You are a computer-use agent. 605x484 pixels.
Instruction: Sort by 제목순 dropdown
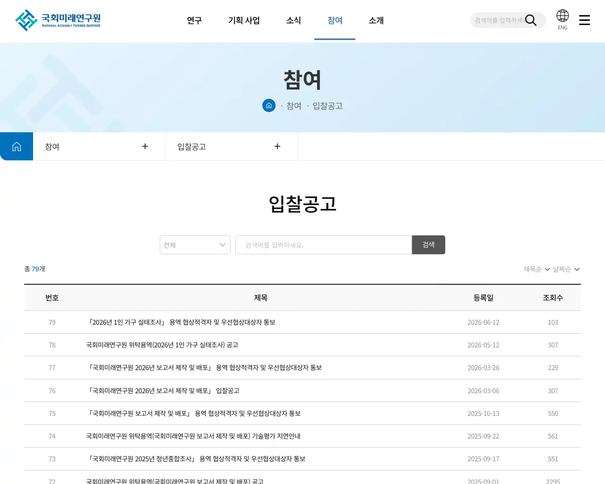tap(536, 269)
